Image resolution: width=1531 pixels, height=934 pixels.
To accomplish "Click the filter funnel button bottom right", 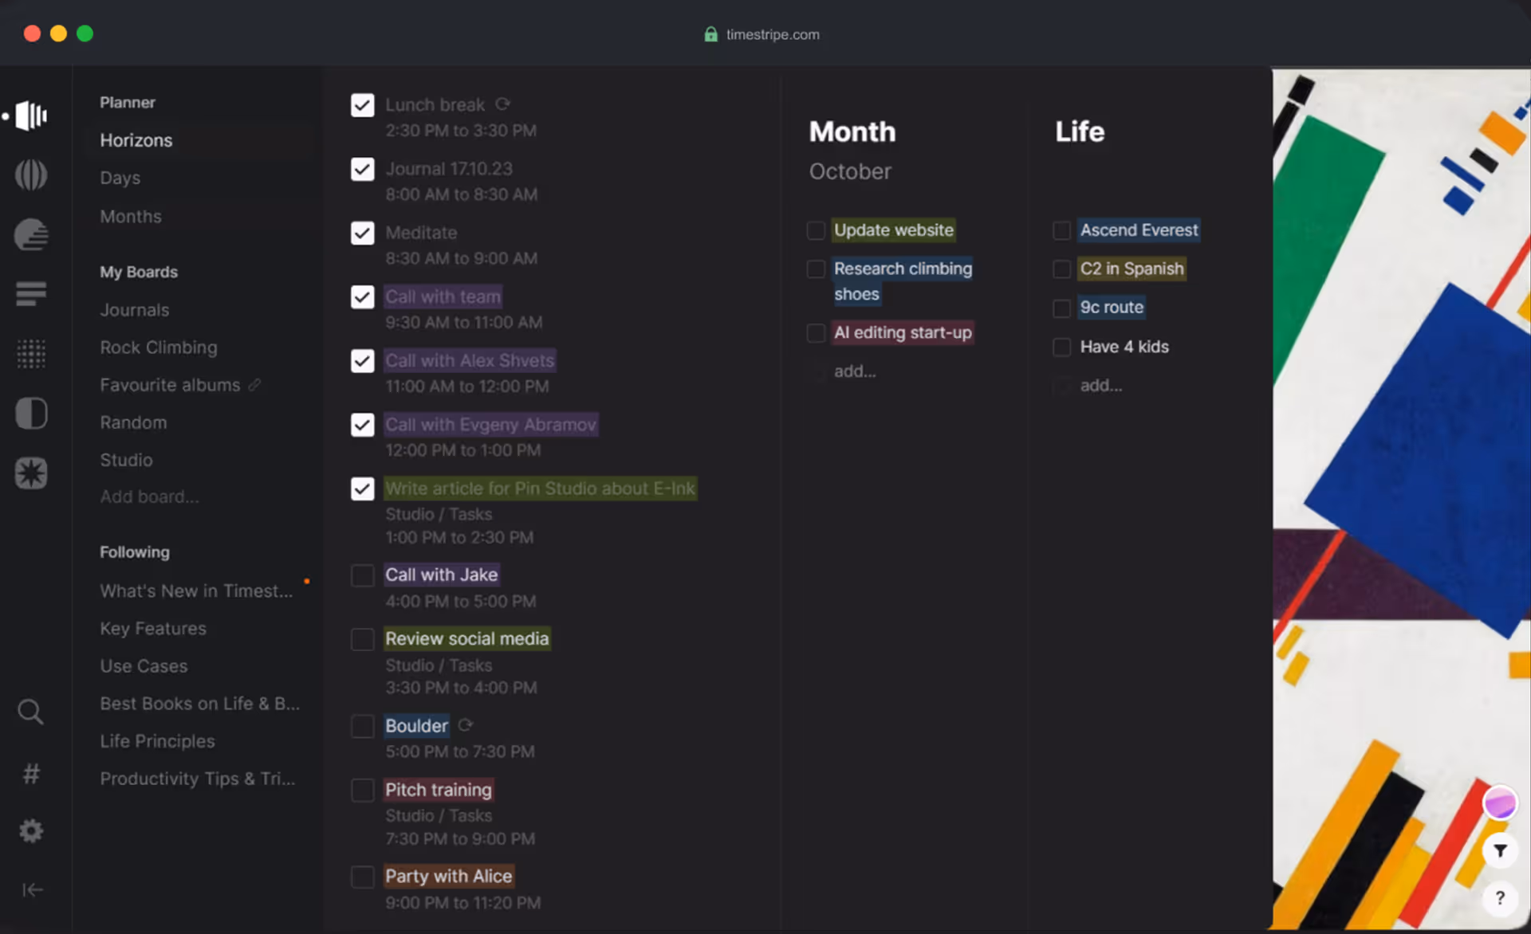I will [x=1502, y=849].
